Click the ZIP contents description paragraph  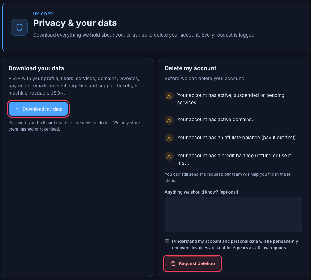tap(74, 85)
